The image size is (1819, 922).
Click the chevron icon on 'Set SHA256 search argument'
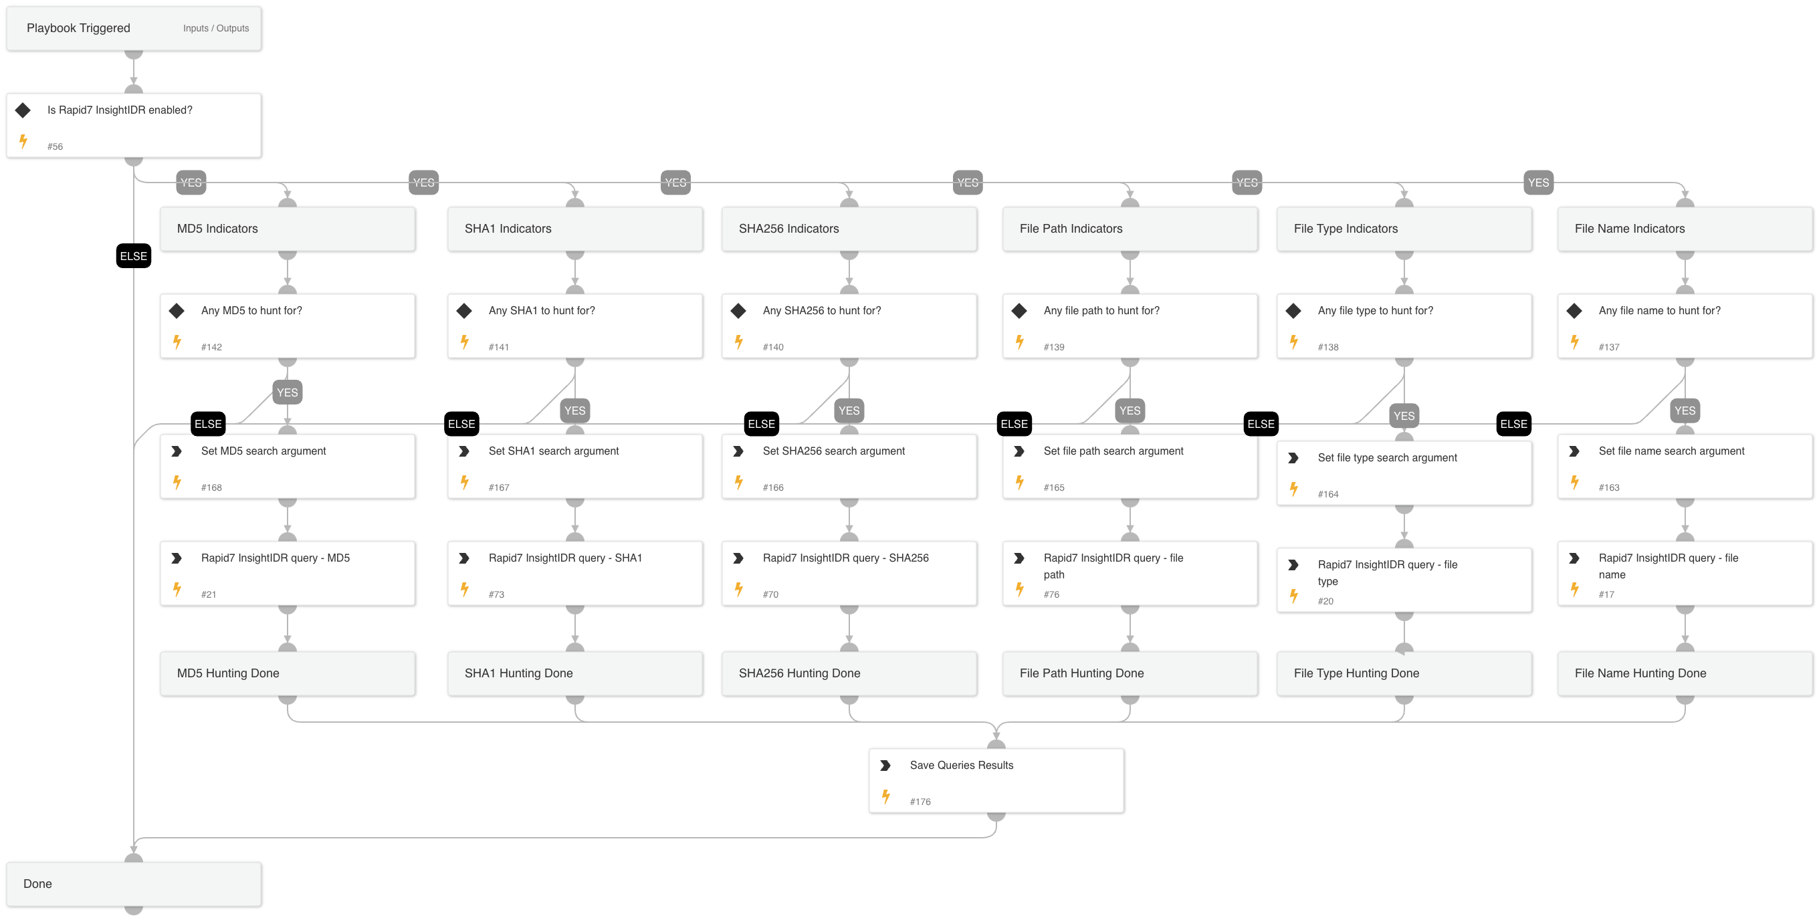pyautogui.click(x=738, y=451)
